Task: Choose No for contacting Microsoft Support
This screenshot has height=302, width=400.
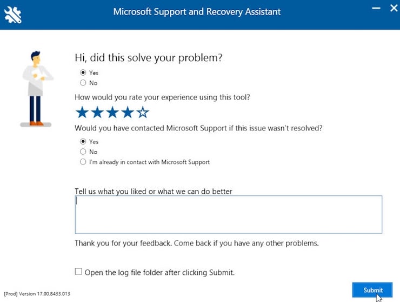Action: 83,152
